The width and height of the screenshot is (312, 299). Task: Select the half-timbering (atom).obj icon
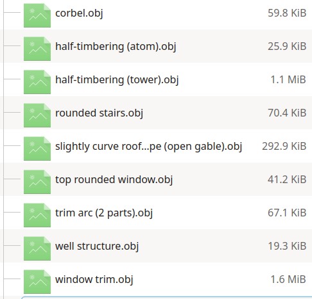point(37,49)
